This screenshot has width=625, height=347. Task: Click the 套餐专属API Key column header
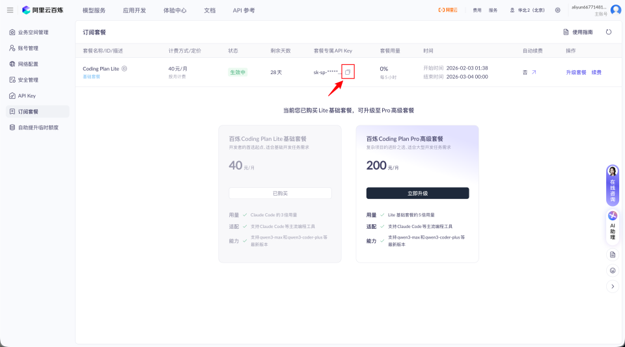pyautogui.click(x=333, y=51)
